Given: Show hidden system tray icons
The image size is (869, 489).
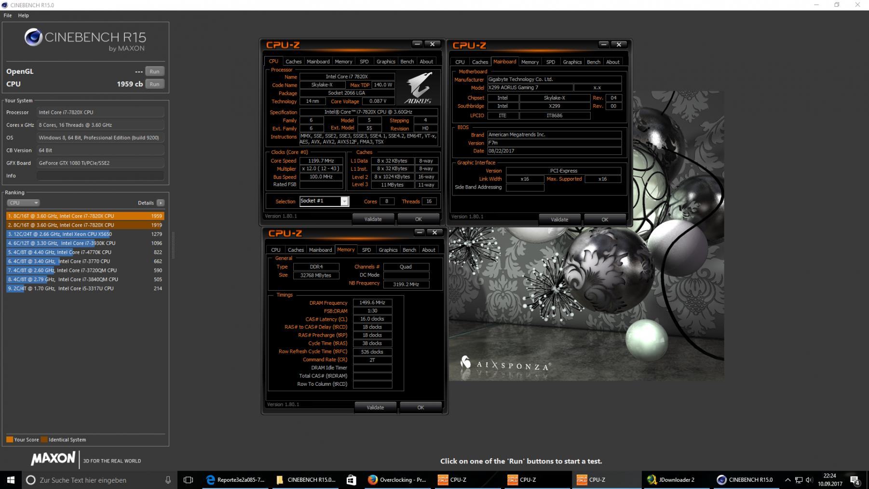Looking at the screenshot, I should pos(788,480).
